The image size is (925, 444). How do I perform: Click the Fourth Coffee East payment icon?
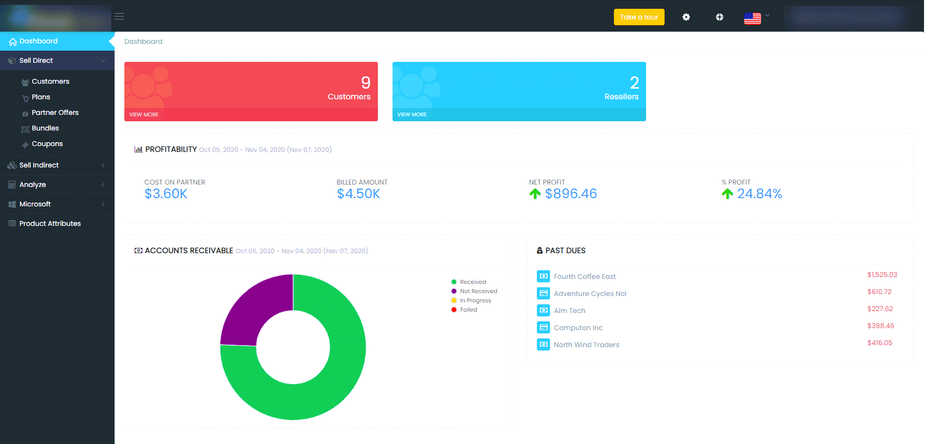click(543, 277)
